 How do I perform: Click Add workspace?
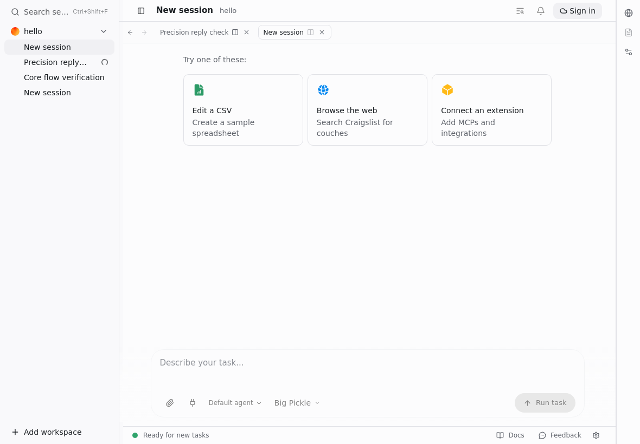point(47,432)
